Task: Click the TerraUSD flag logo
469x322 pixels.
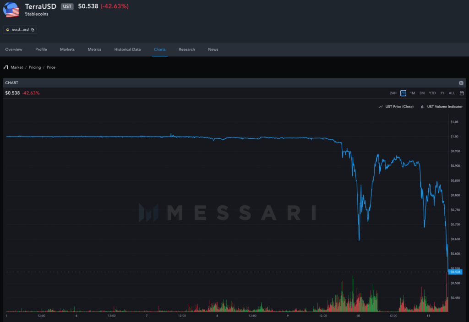Action: pos(11,9)
